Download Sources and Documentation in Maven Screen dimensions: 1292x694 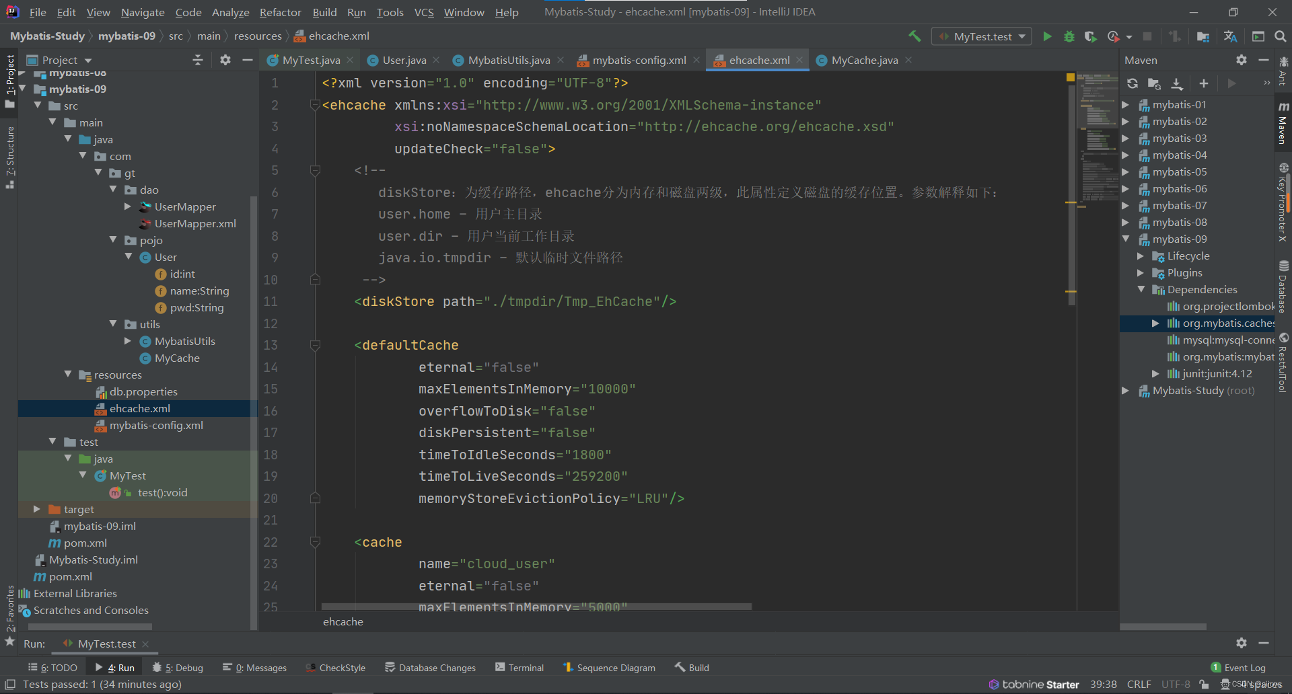[1177, 83]
